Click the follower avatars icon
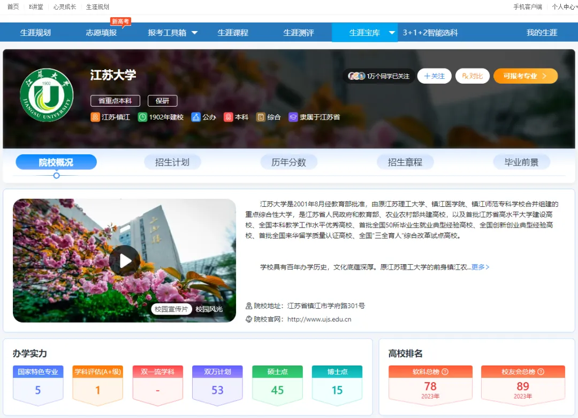The height and width of the screenshot is (418, 578). coord(356,76)
